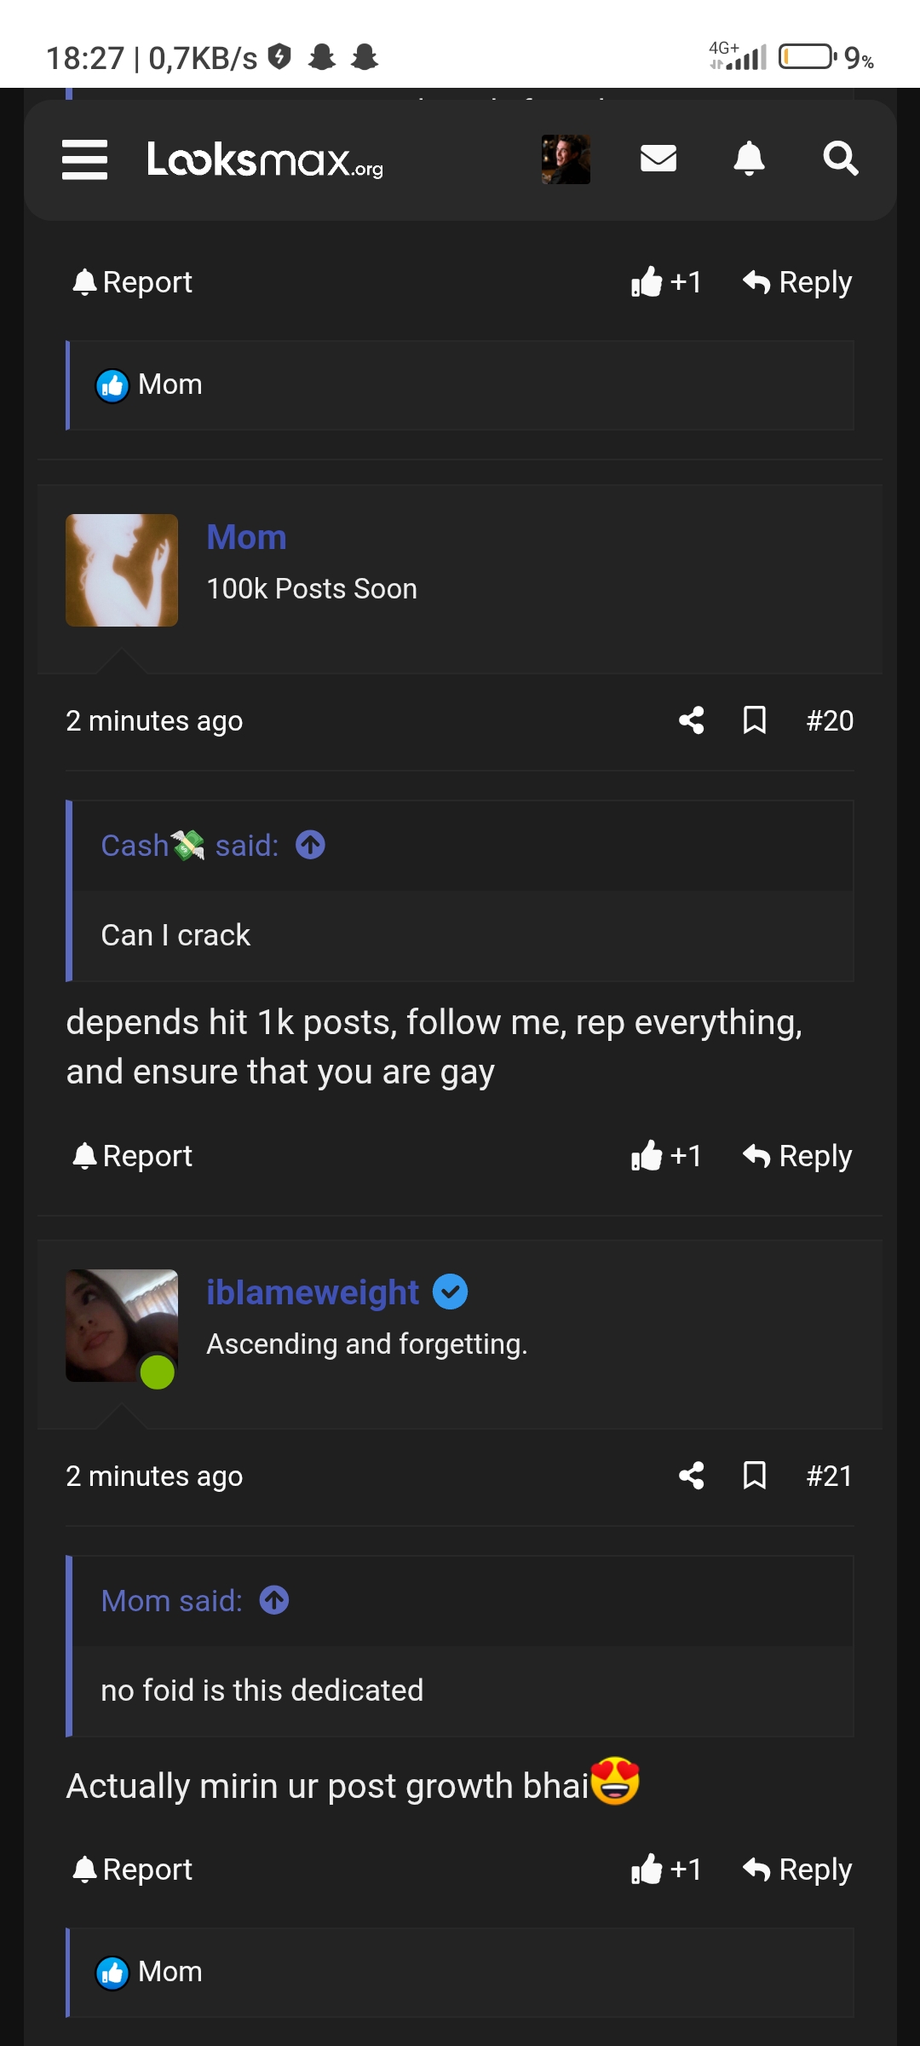This screenshot has height=2046, width=920.
Task: Click the Report bell icon under Mom's post
Action: (85, 1155)
